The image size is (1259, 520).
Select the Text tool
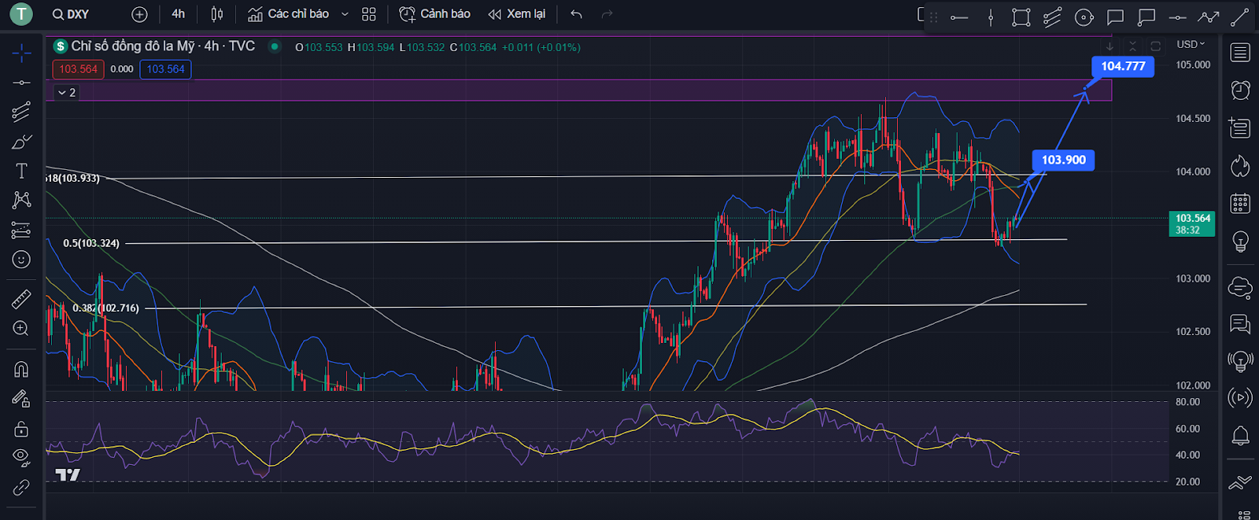coord(21,171)
